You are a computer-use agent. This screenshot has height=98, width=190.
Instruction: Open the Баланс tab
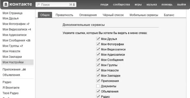pos(169,15)
